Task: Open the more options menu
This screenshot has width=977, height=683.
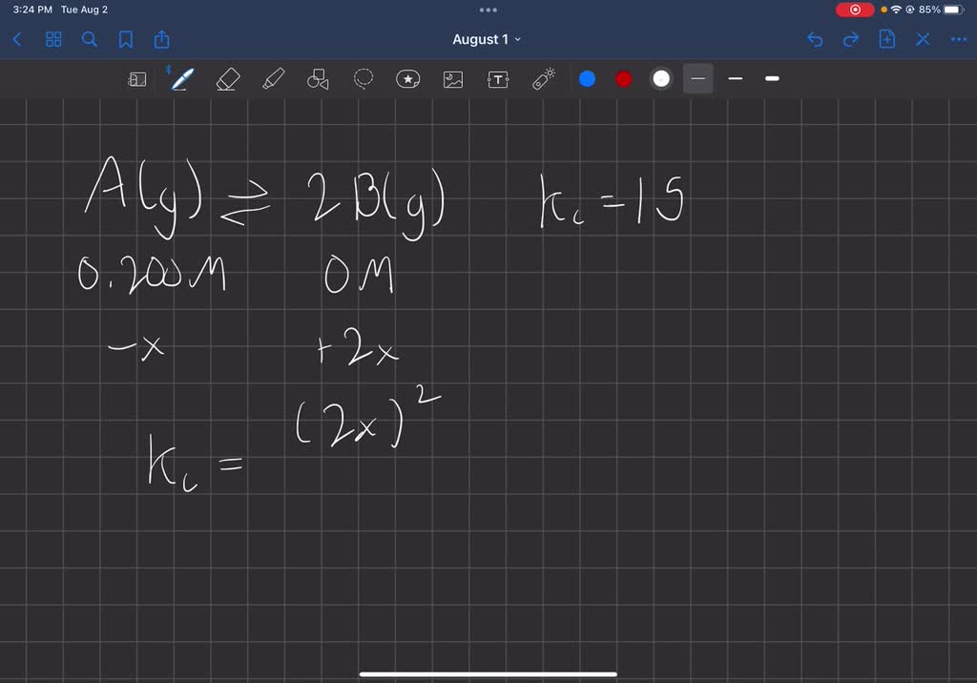Action: point(959,39)
